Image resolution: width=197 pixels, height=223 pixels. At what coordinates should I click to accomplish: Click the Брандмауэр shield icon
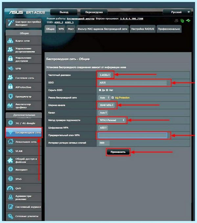(x=11, y=96)
